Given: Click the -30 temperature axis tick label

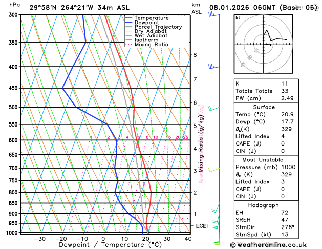Looking at the screenshot, I should click(x=39, y=239).
